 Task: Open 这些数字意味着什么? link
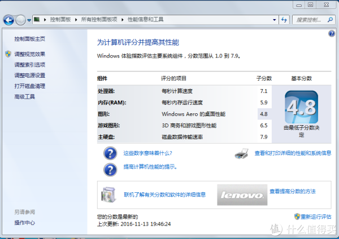point(147,153)
